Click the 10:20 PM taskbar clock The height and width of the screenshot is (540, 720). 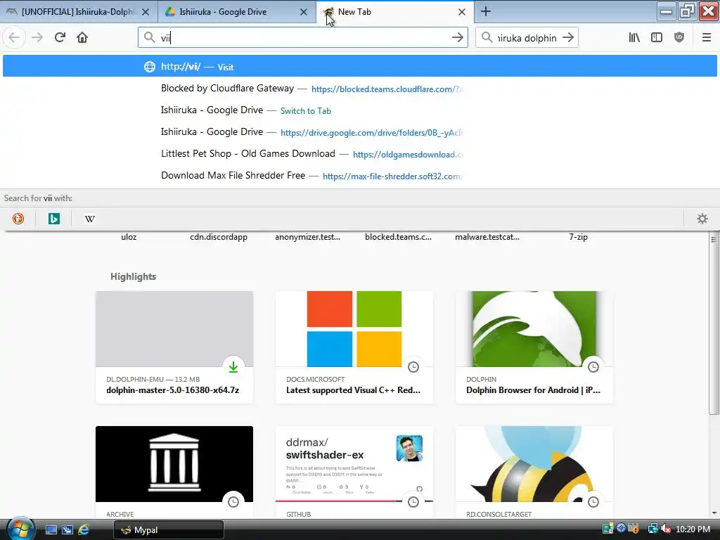[x=693, y=529]
